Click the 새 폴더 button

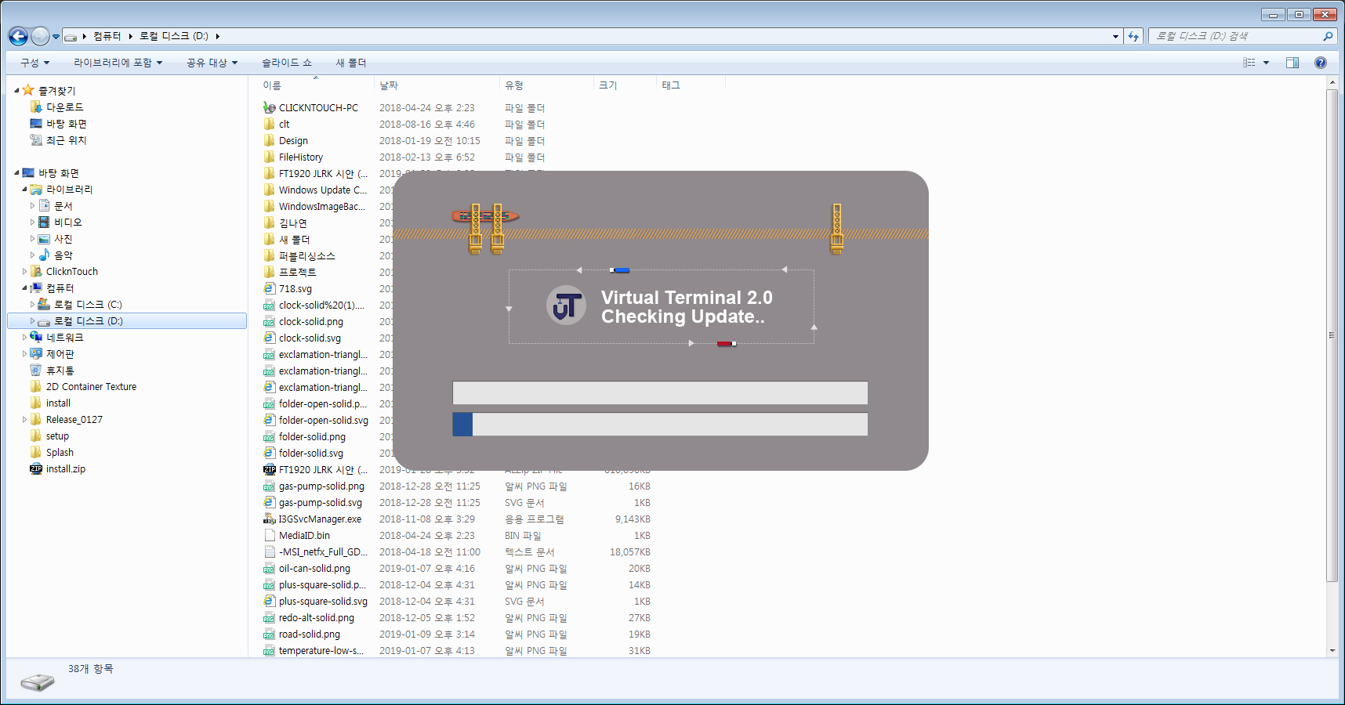(351, 63)
